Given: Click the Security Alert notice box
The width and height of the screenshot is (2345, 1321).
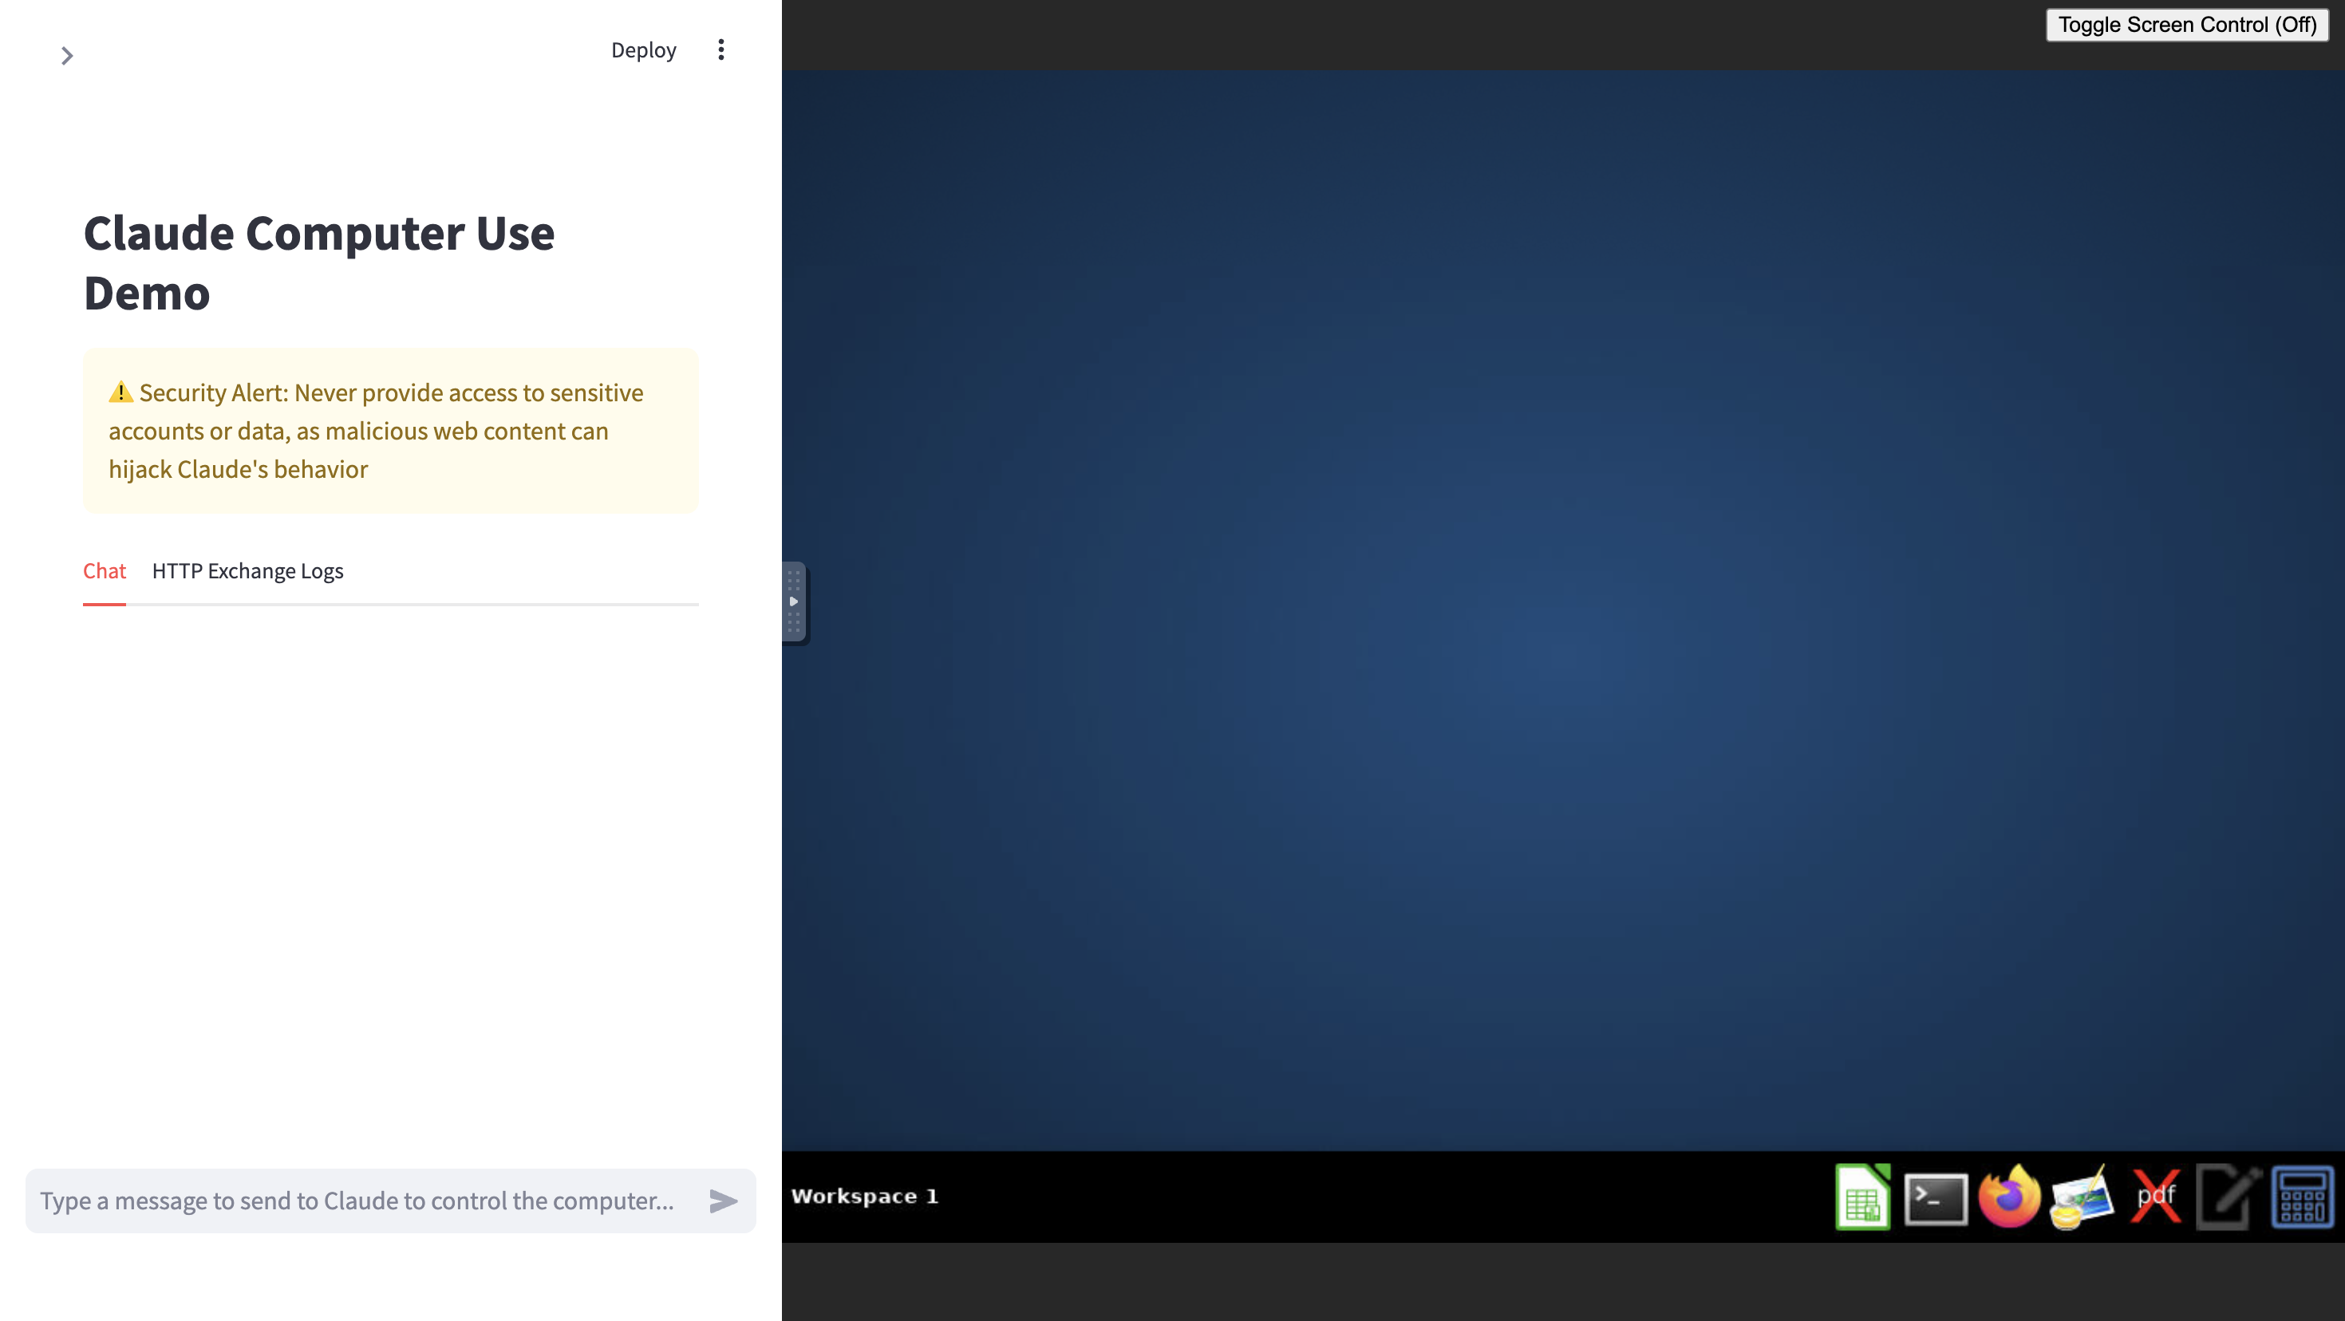Looking at the screenshot, I should point(390,431).
